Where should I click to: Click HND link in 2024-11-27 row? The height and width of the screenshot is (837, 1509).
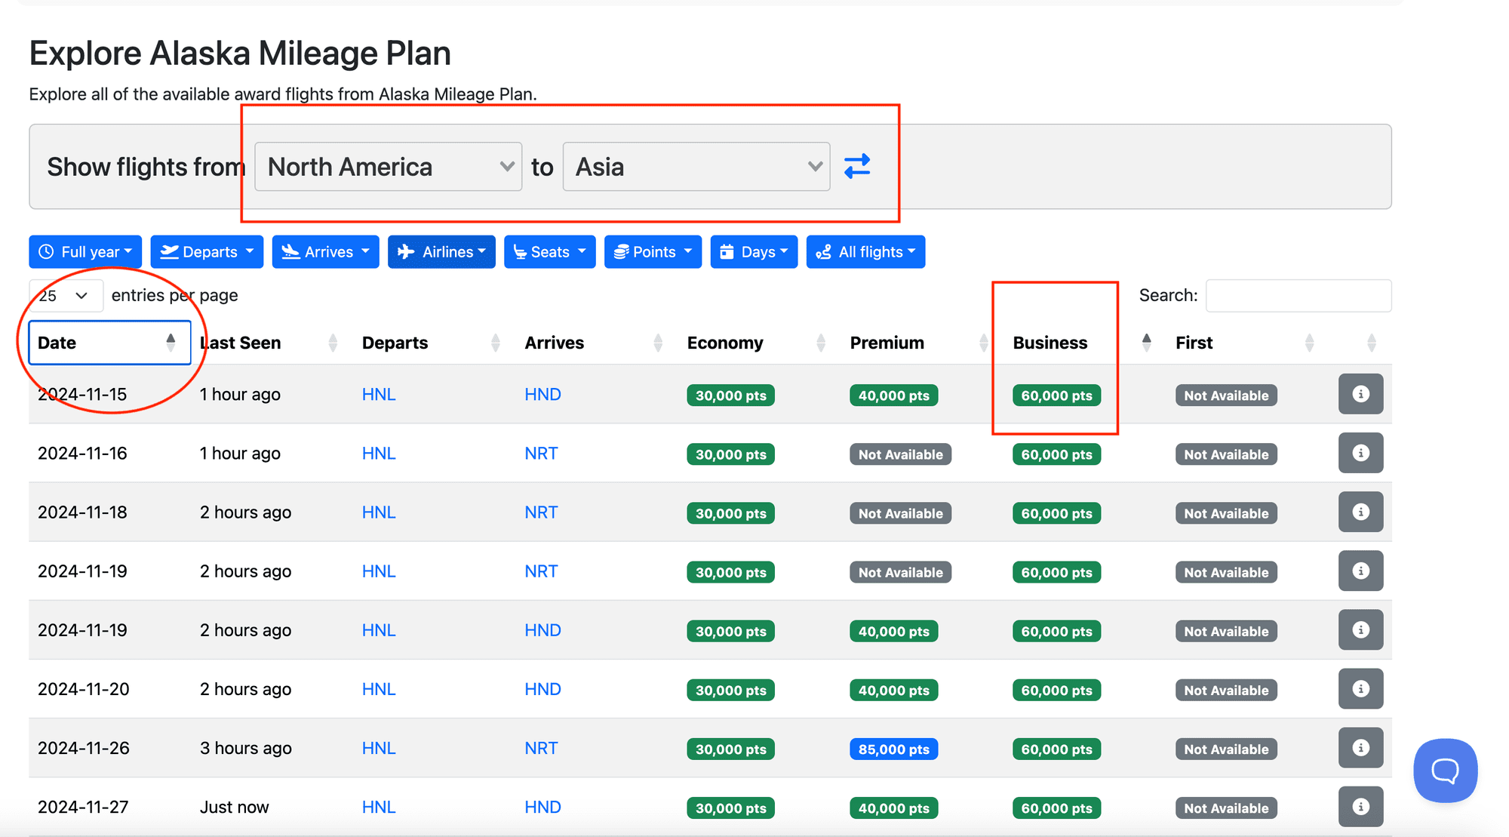coord(542,808)
